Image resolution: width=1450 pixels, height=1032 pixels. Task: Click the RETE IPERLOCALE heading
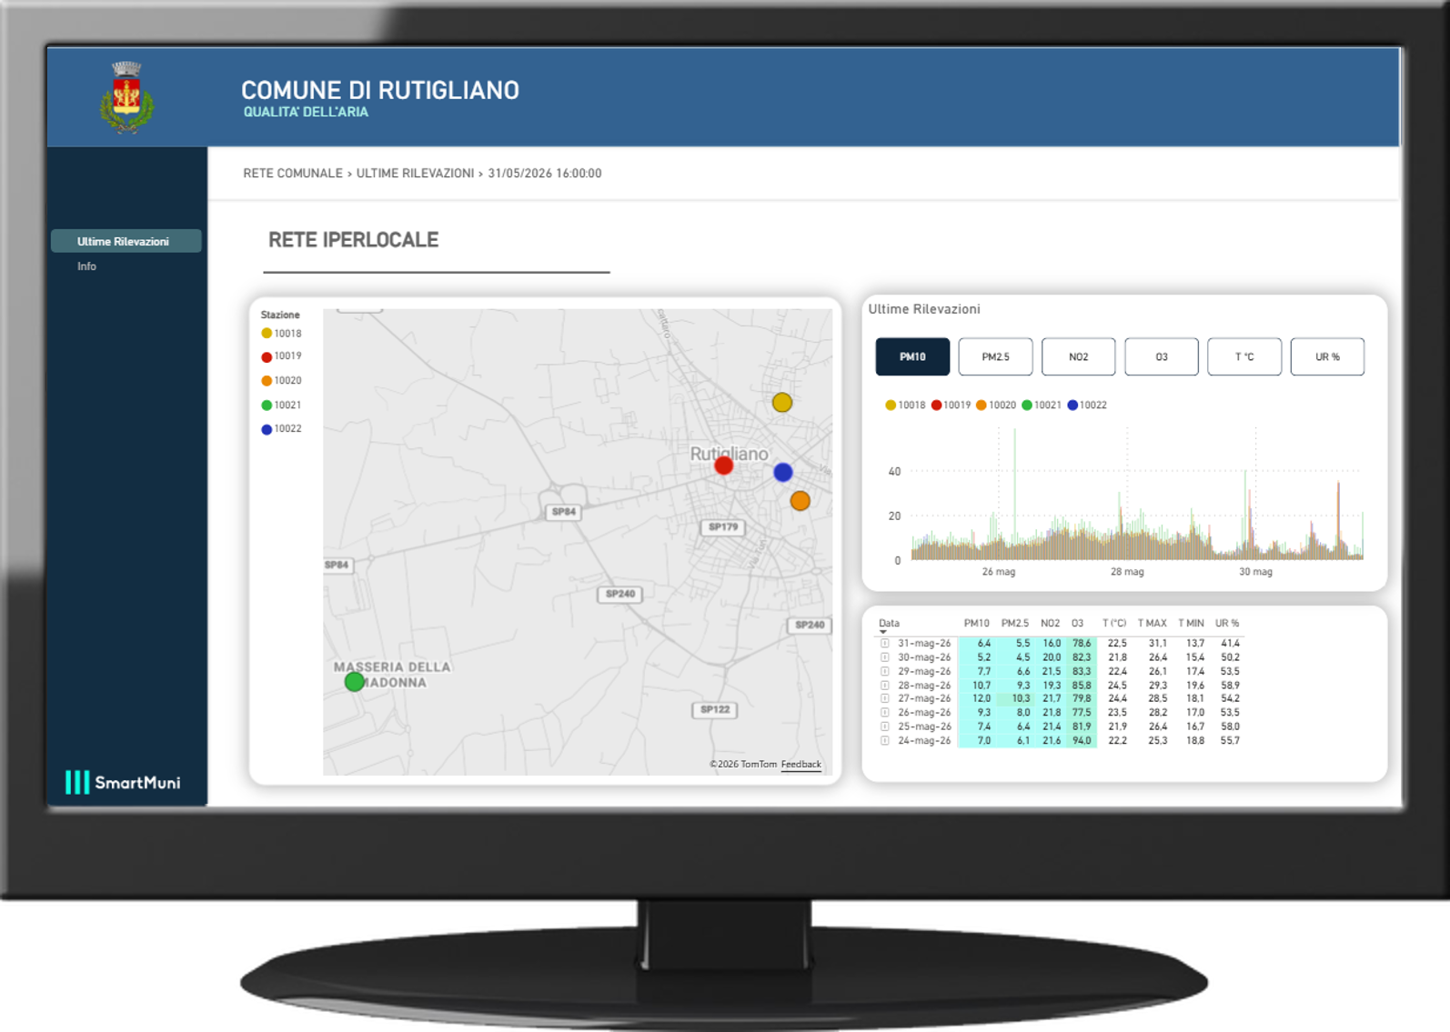coord(353,240)
